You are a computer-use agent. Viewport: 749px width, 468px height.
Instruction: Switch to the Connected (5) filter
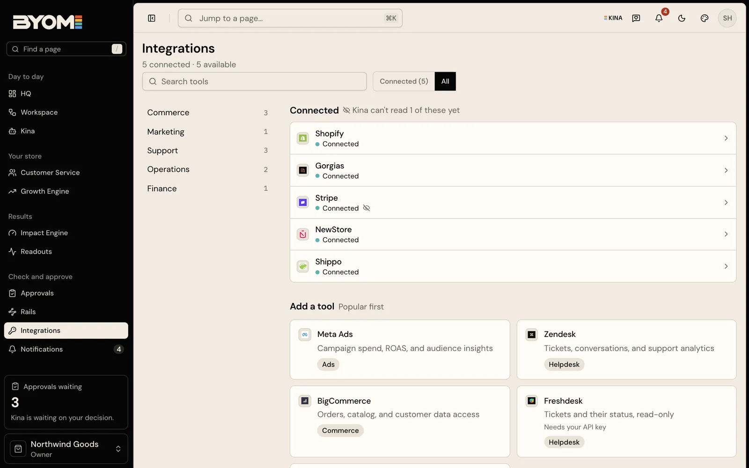click(404, 81)
